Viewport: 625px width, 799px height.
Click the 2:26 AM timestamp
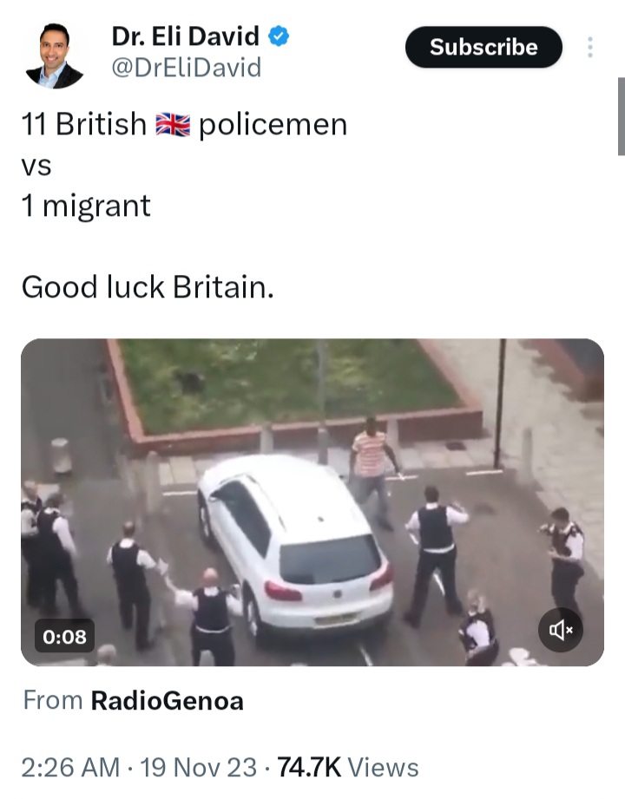(70, 768)
